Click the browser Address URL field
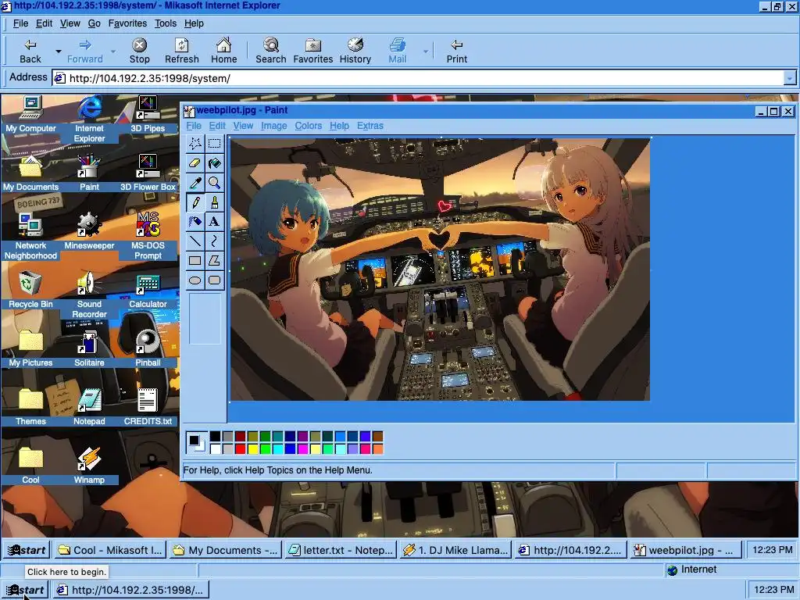 (418, 78)
